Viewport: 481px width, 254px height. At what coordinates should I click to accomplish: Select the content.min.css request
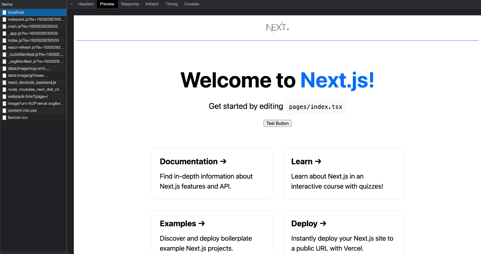[x=33, y=111]
